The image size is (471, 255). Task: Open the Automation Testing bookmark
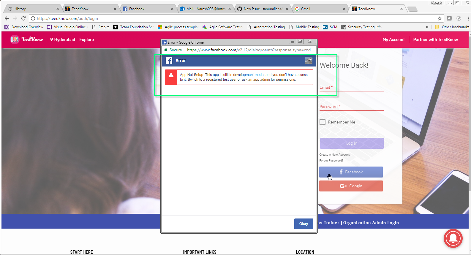[266, 27]
